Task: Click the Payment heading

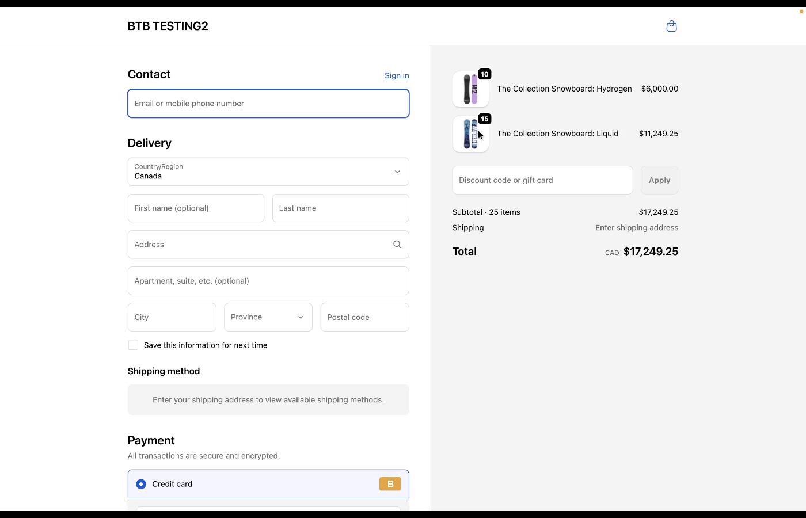Action: [151, 440]
